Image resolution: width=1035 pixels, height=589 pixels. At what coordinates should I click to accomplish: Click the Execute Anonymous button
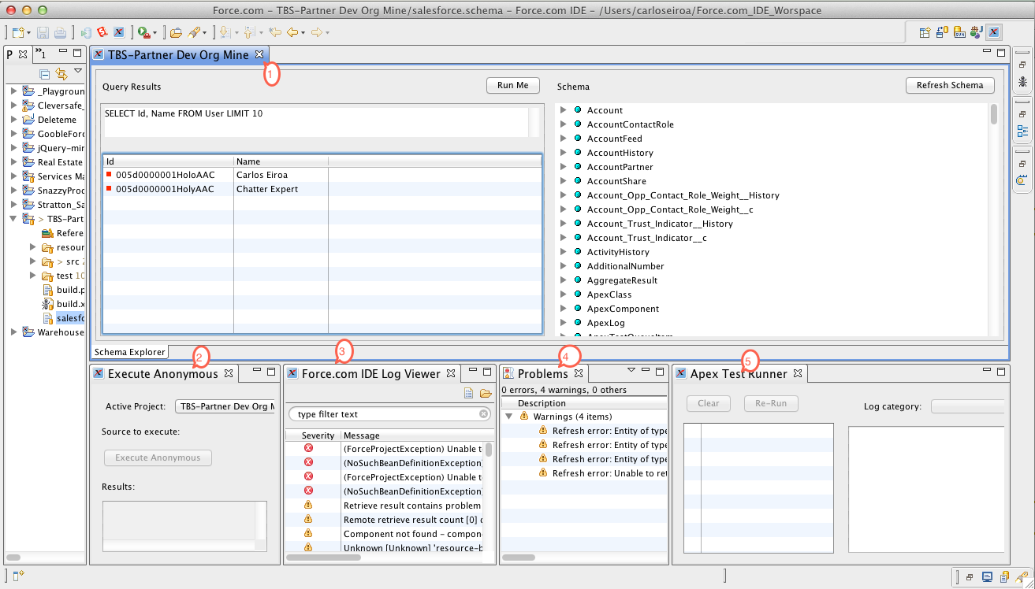click(158, 457)
